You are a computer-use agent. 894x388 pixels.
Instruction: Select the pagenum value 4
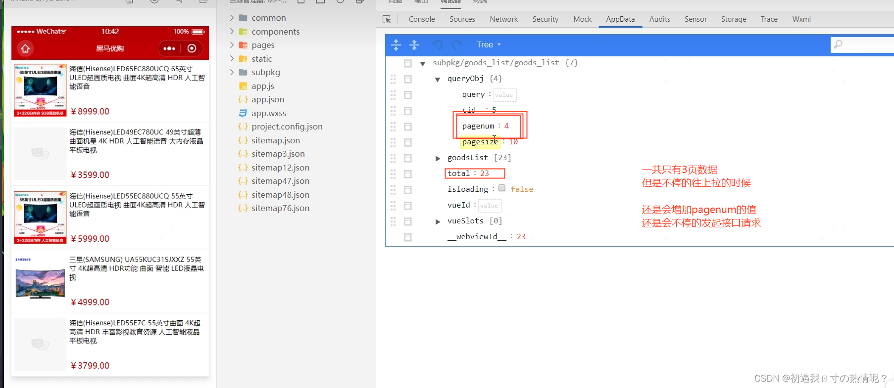click(506, 126)
